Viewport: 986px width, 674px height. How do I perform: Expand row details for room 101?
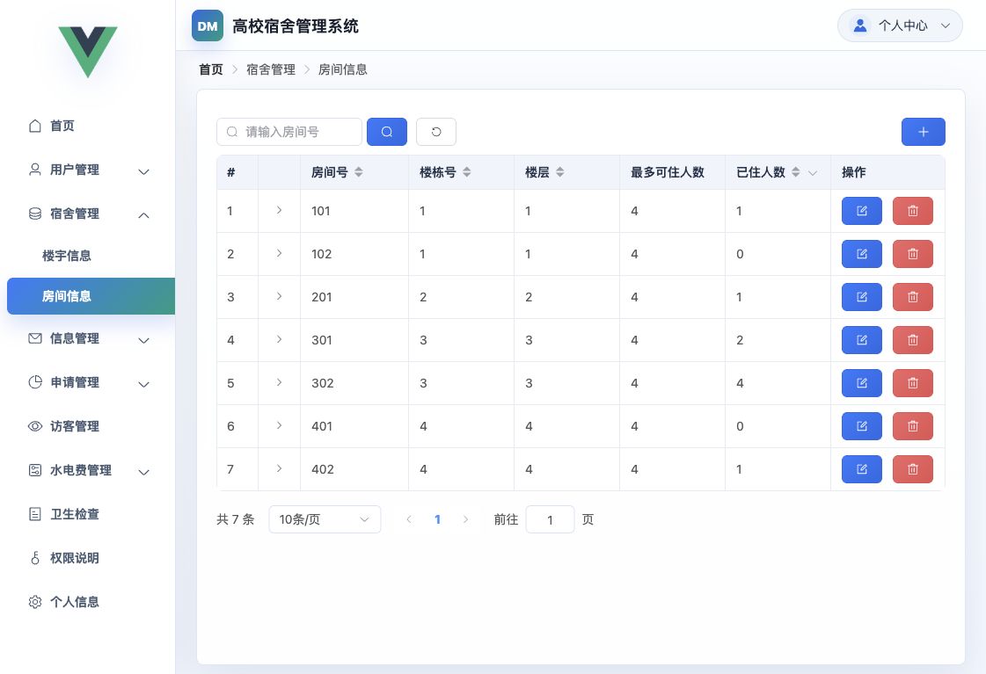pyautogui.click(x=279, y=210)
